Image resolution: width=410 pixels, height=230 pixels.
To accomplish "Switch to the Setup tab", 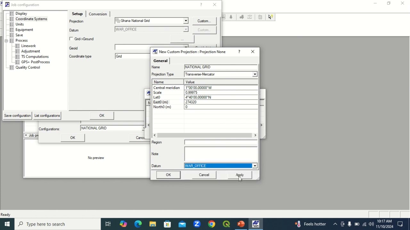I will pyautogui.click(x=77, y=14).
